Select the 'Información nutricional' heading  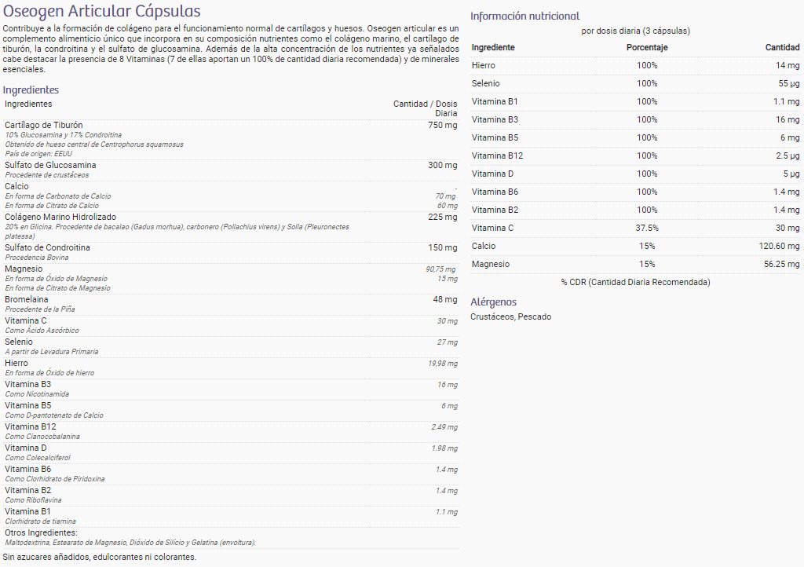click(x=525, y=16)
